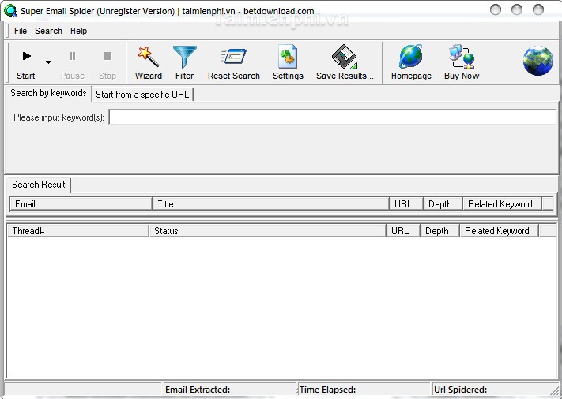Open the Homepage browser icon
562x399 pixels.
(x=411, y=57)
